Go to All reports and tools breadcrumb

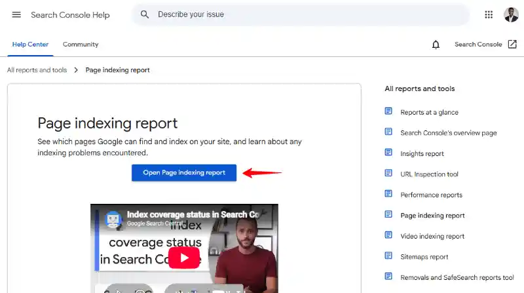(x=37, y=70)
